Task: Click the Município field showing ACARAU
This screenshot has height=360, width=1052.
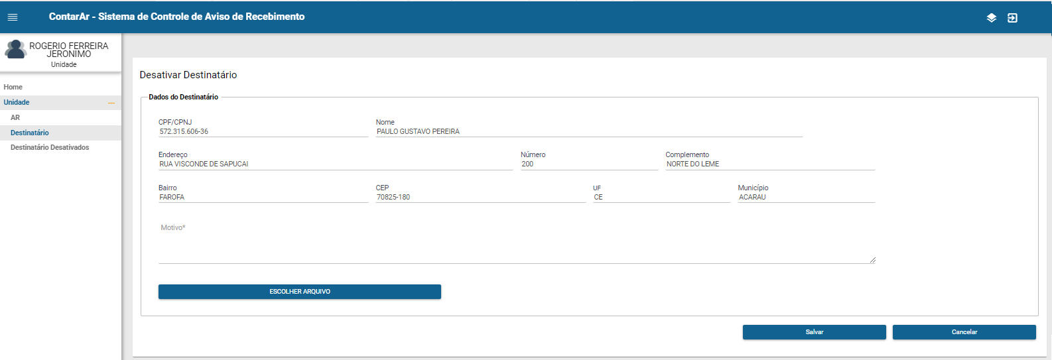Action: coord(806,197)
